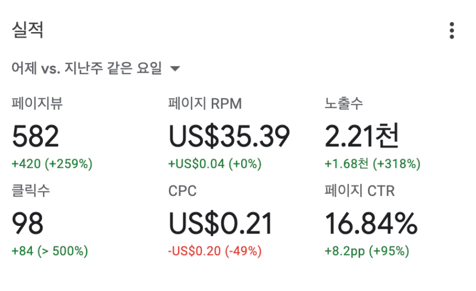Click the 98 clicks value
Screen dimensions: 476x291
(28, 224)
